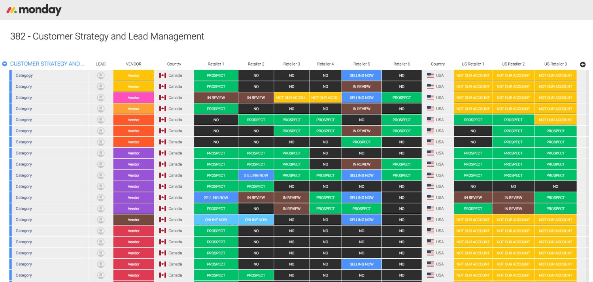
Task: Click the Canada flag in the brown Vendor row
Action: tap(162, 220)
